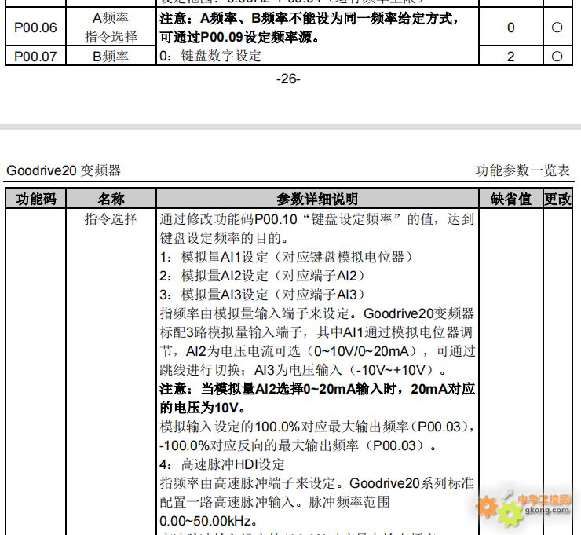Click the '更改' column header
581x535 pixels.
pyautogui.click(x=557, y=199)
